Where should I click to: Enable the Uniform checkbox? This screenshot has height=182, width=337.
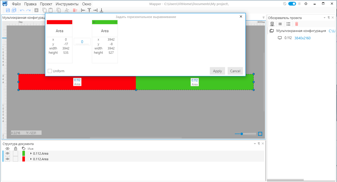click(50, 71)
